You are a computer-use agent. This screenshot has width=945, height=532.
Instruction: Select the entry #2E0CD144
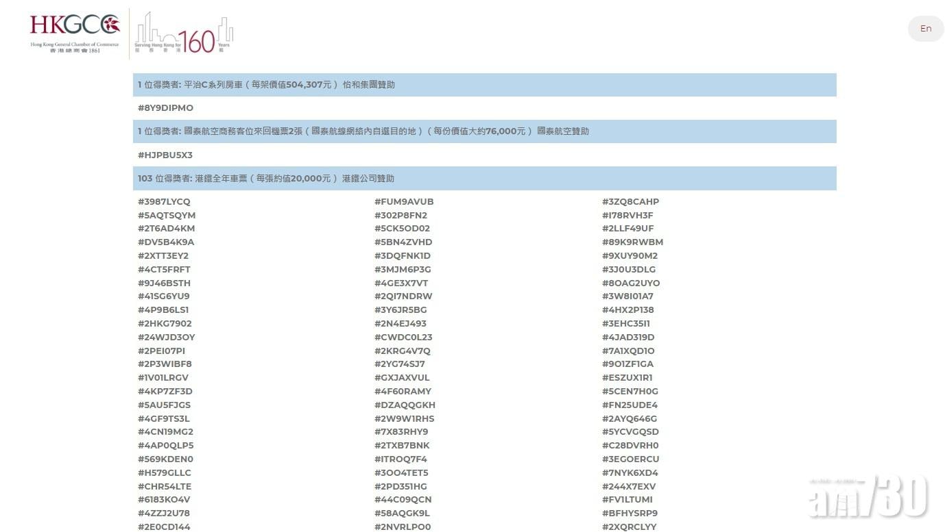coord(165,527)
